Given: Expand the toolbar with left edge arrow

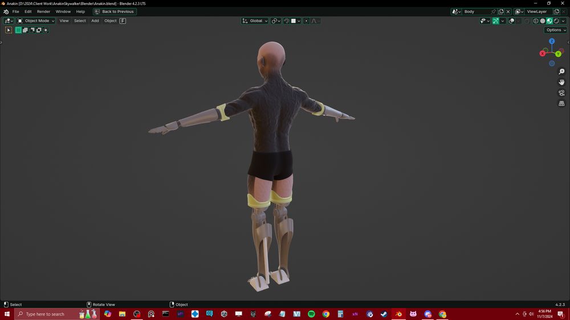Looking at the screenshot, I should [x=1, y=43].
